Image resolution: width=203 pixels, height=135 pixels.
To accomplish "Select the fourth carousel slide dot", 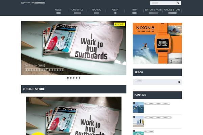I will [77, 78].
